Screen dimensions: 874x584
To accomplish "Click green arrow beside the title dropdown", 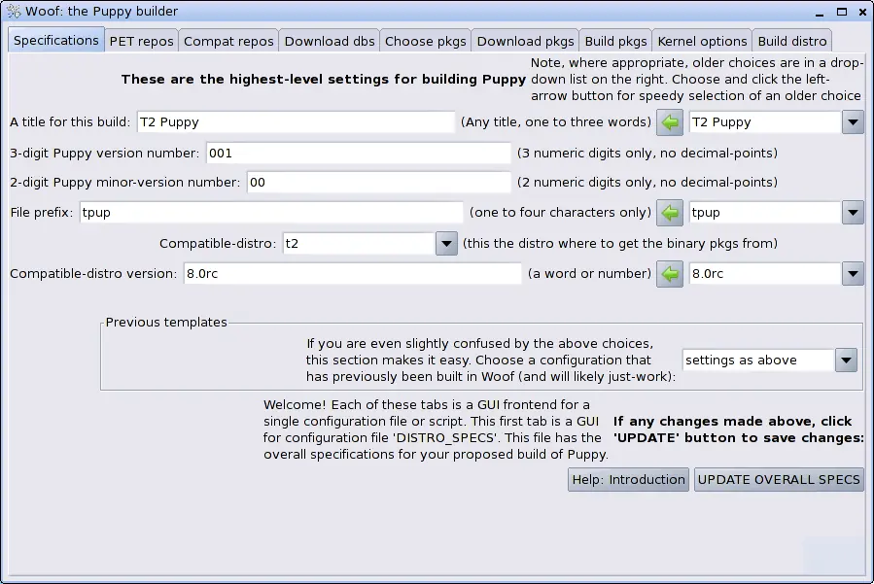I will pos(670,122).
